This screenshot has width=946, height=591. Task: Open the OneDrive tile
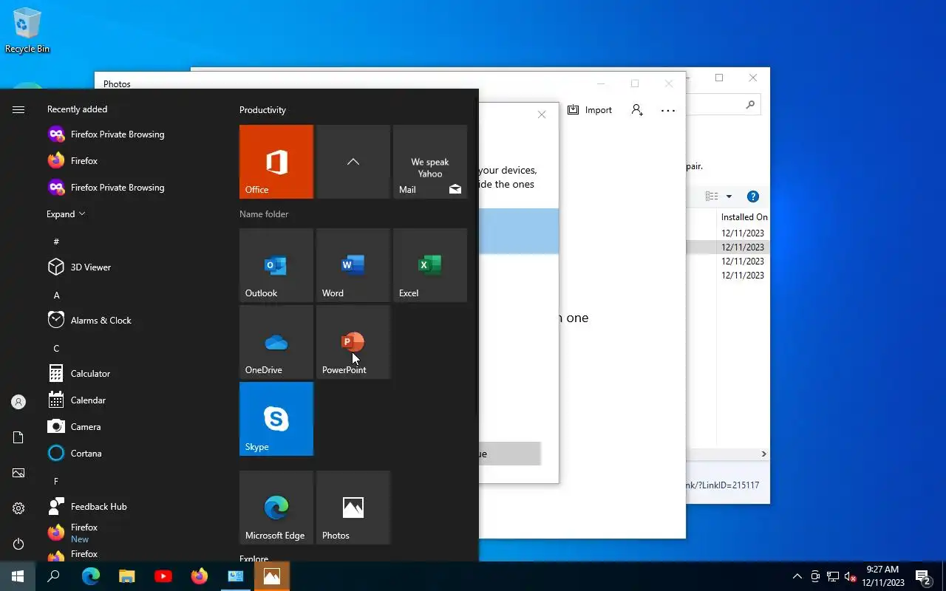pyautogui.click(x=276, y=342)
